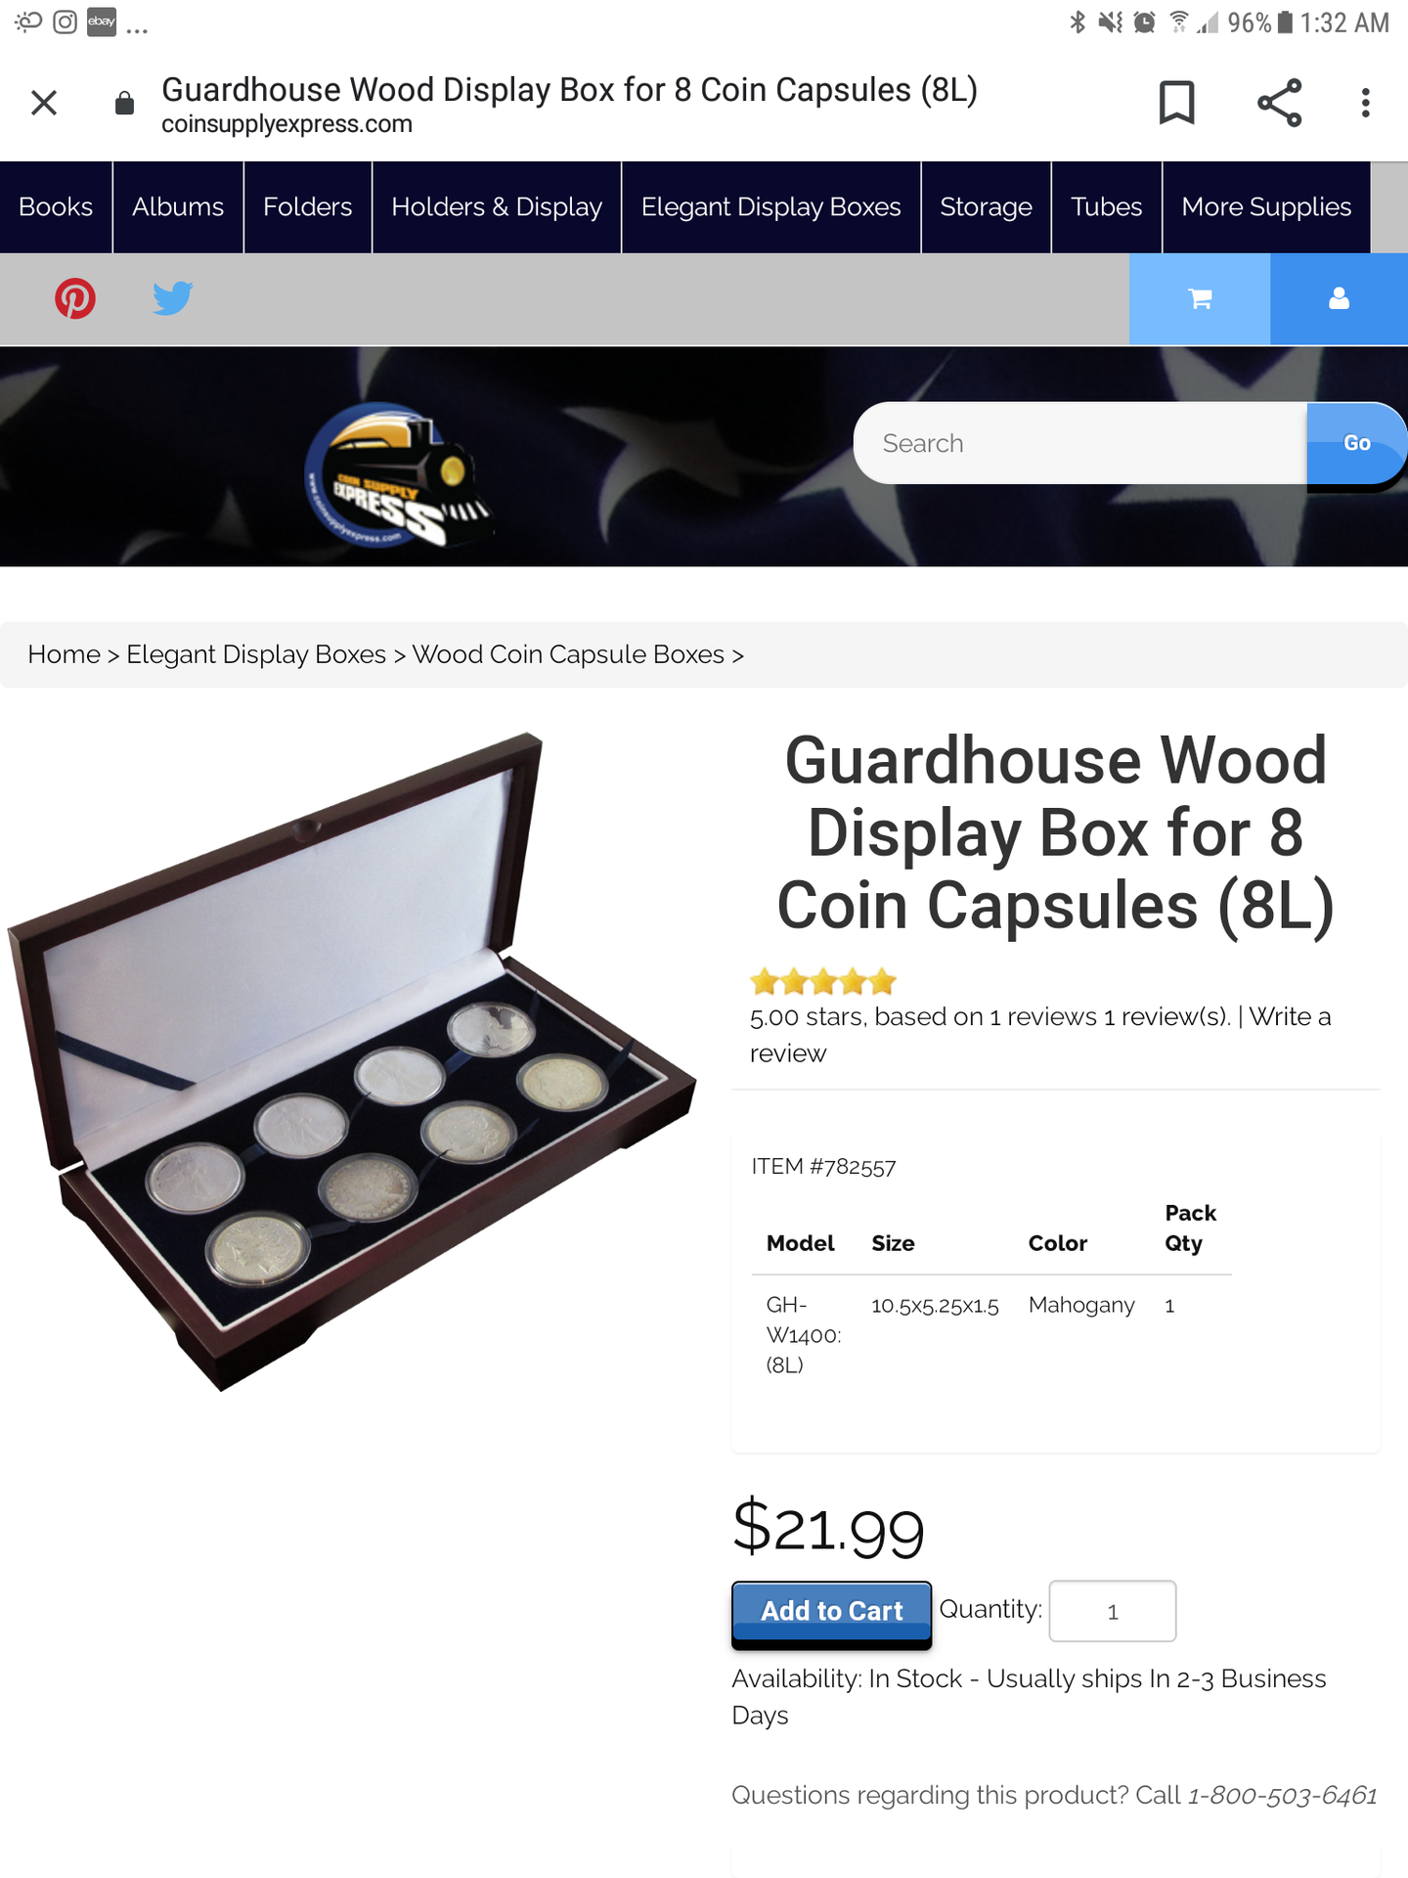
Task: Open the shopping cart icon button
Action: point(1200,299)
